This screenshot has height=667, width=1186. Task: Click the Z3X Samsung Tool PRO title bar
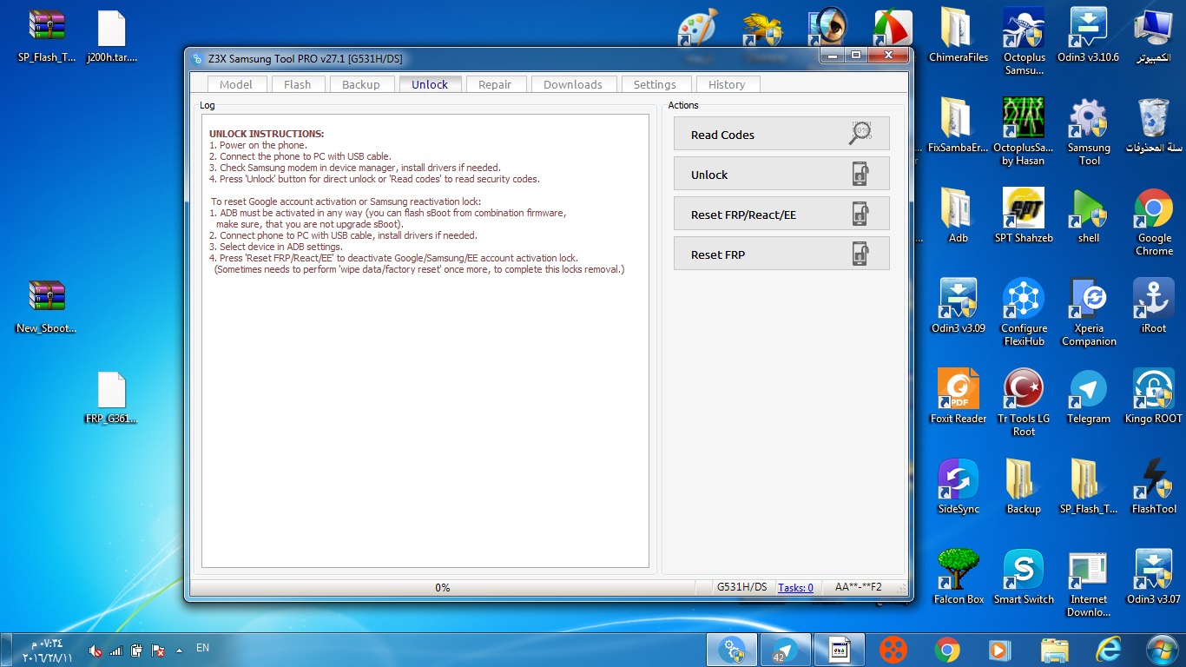coord(504,58)
